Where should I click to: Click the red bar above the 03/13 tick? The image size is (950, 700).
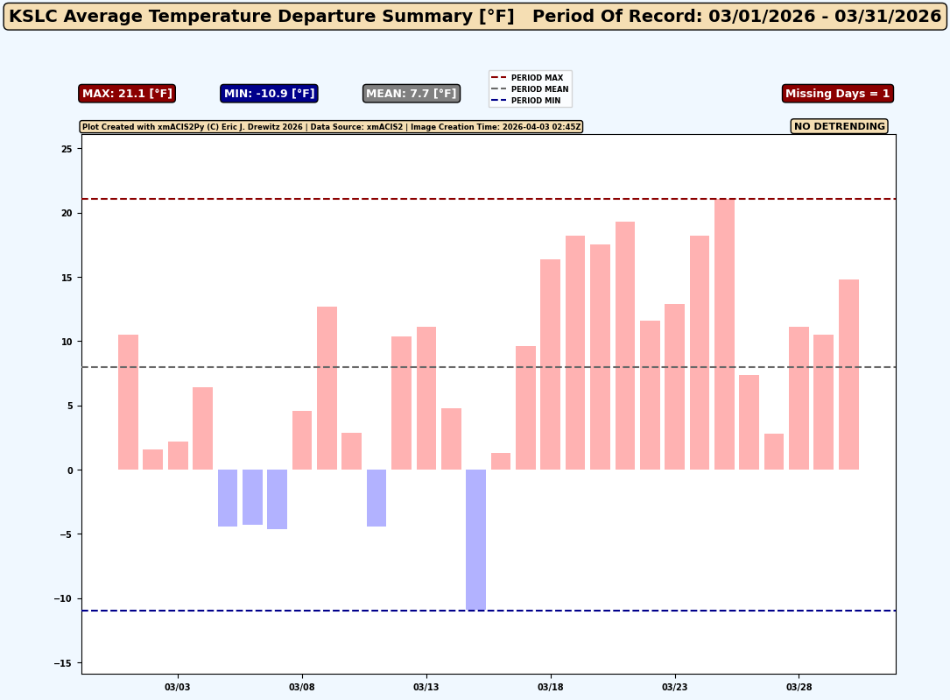click(426, 398)
